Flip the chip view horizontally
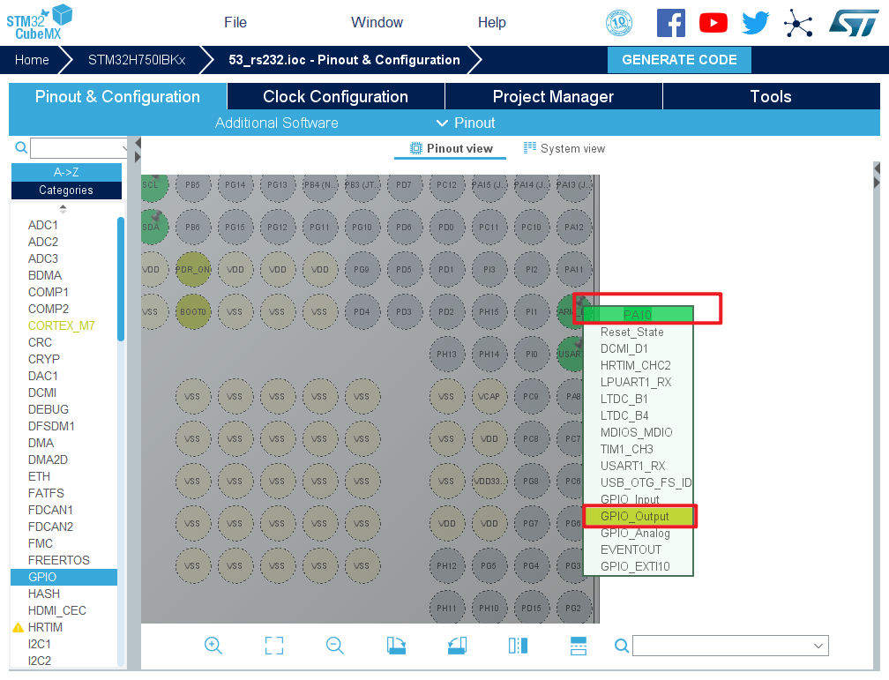The width and height of the screenshot is (889, 680). (x=518, y=646)
